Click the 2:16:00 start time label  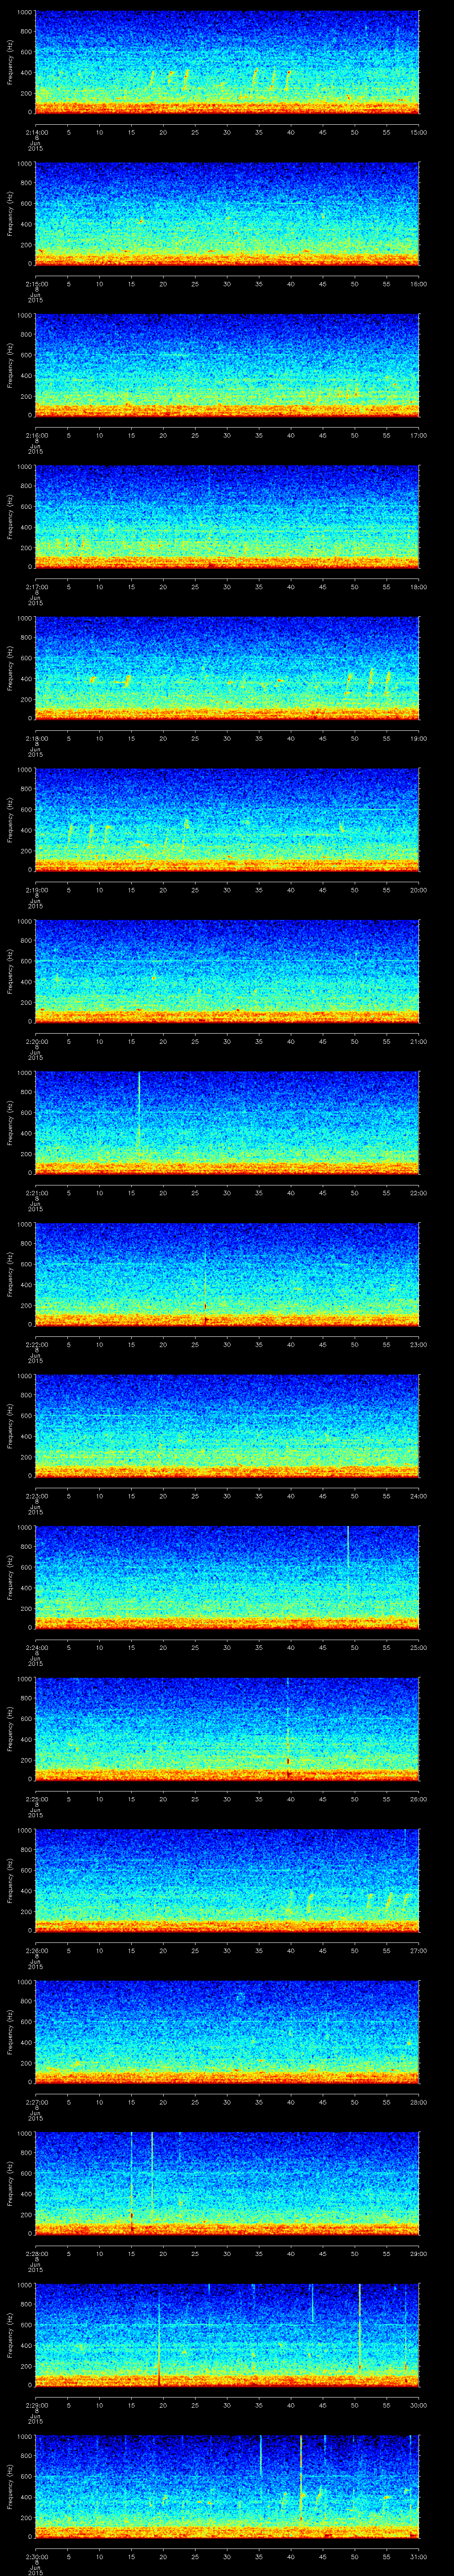point(36,435)
